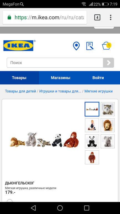
Task: Tap the search submit arrow button
Action: point(108,63)
